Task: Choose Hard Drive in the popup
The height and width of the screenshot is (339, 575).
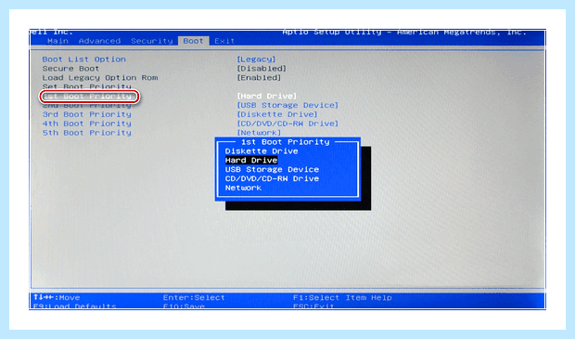Action: [251, 160]
